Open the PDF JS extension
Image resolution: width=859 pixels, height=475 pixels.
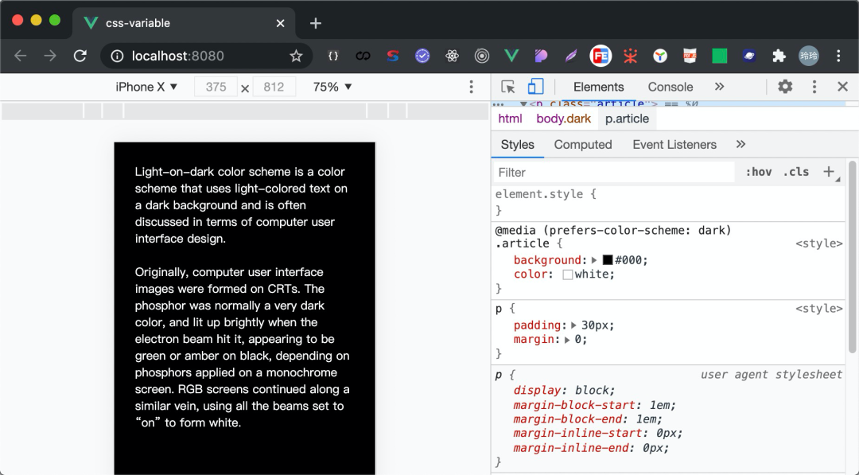[690, 56]
